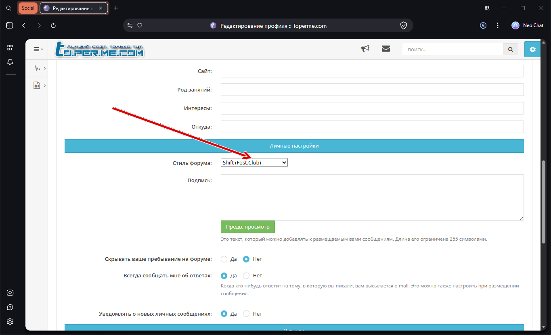The height and width of the screenshot is (335, 551).
Task: Open the Стиль форума dropdown
Action: [254, 162]
